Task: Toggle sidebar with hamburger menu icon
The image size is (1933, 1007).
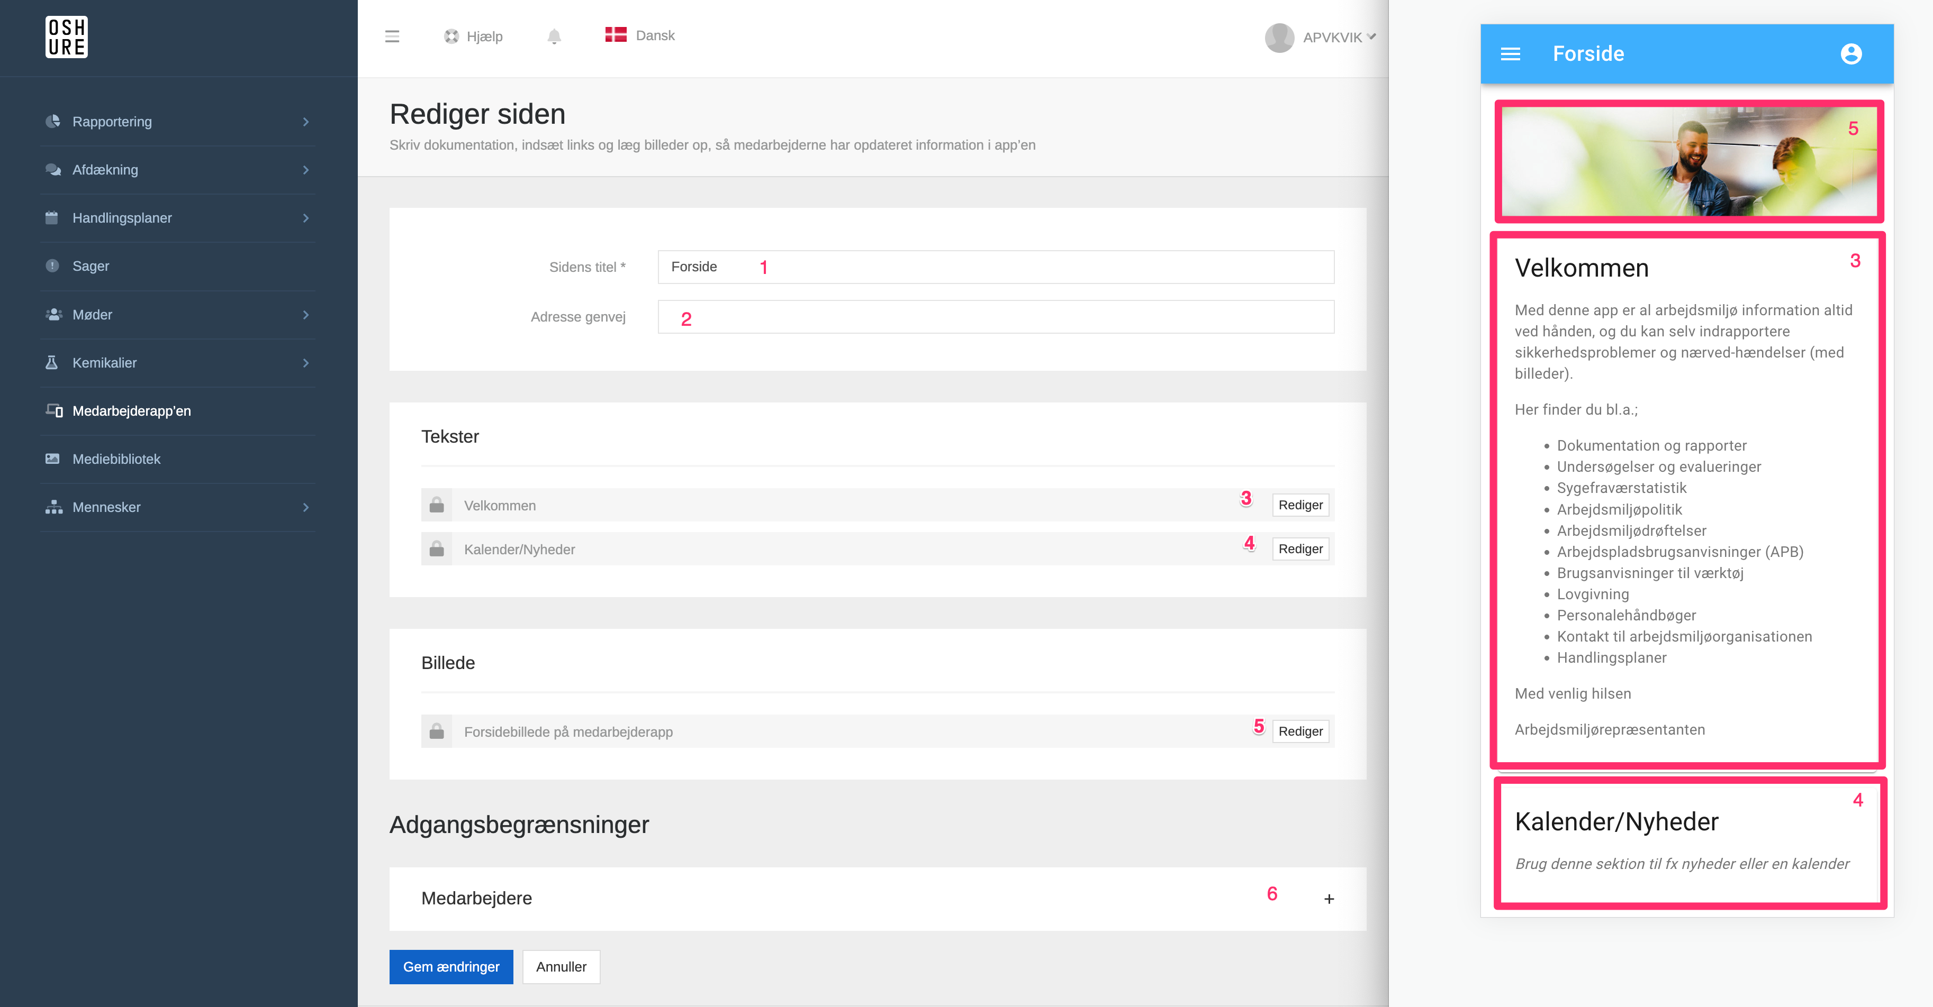Action: pos(392,36)
